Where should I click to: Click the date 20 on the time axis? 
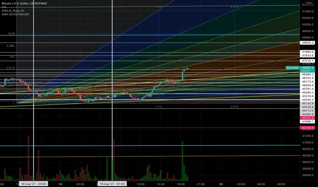click(x=221, y=184)
